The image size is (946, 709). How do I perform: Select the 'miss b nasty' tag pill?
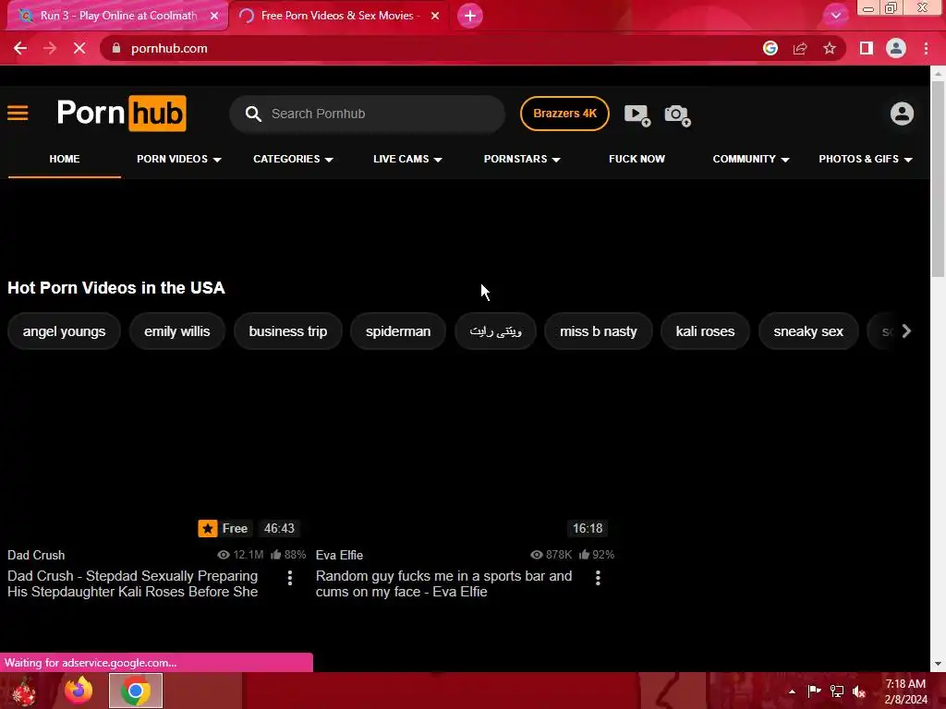pos(598,331)
